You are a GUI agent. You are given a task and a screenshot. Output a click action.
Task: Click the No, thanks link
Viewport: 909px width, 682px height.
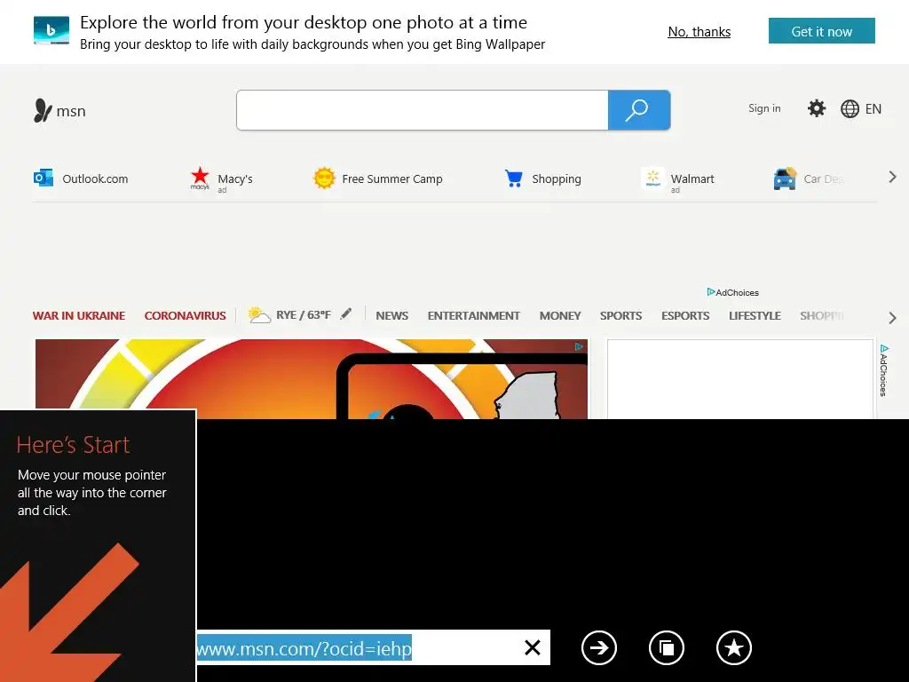[700, 32]
